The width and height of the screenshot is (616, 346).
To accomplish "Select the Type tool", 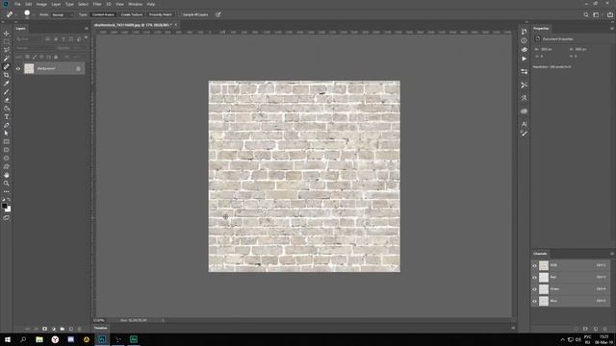I will pos(7,117).
